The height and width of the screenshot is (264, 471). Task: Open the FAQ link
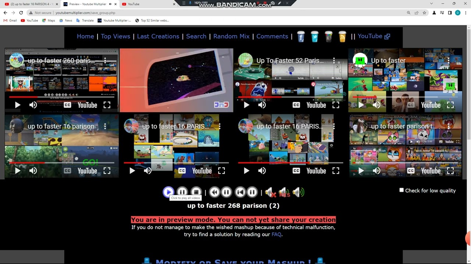tap(276, 235)
